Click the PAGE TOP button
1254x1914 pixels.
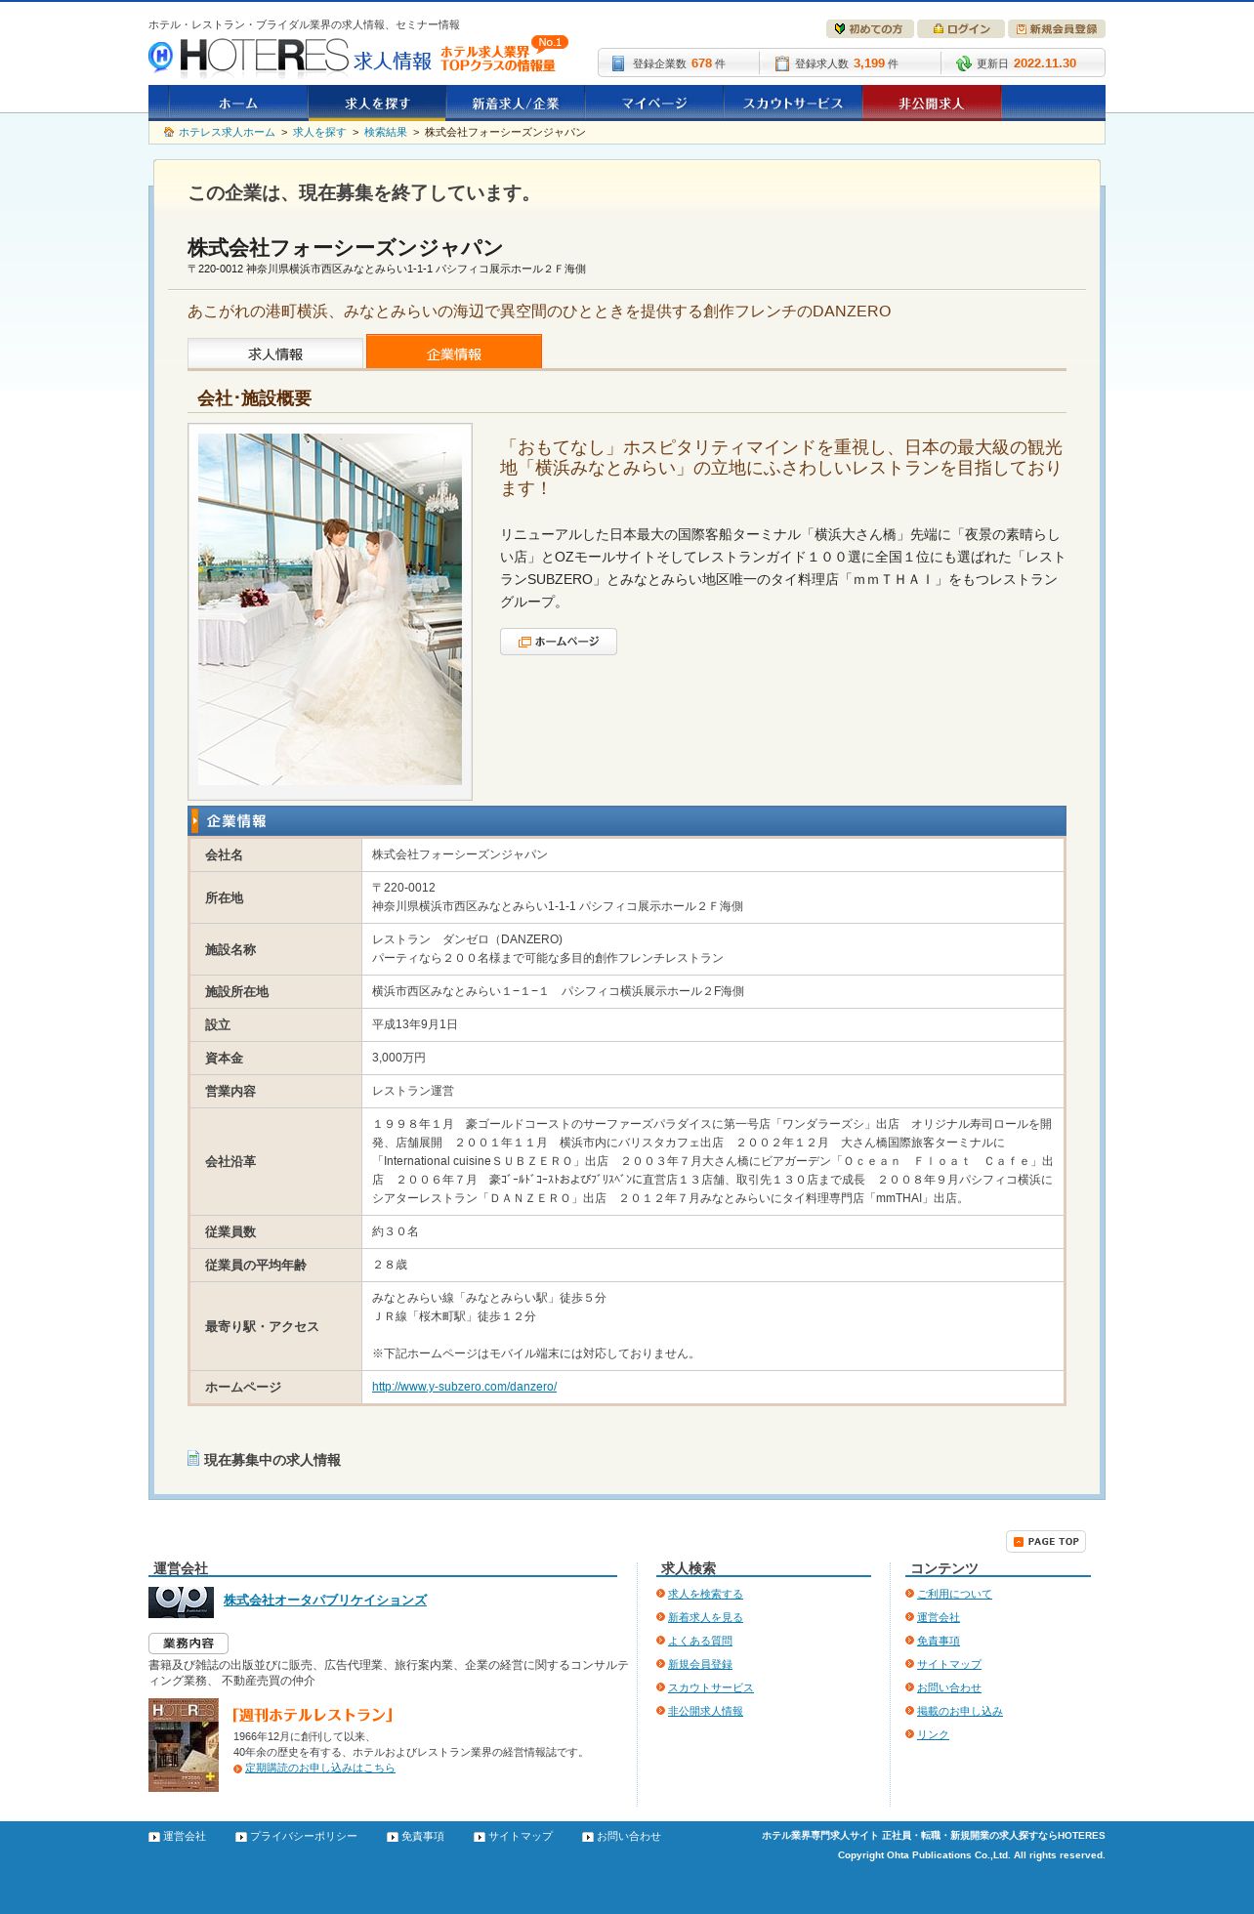point(1046,1541)
